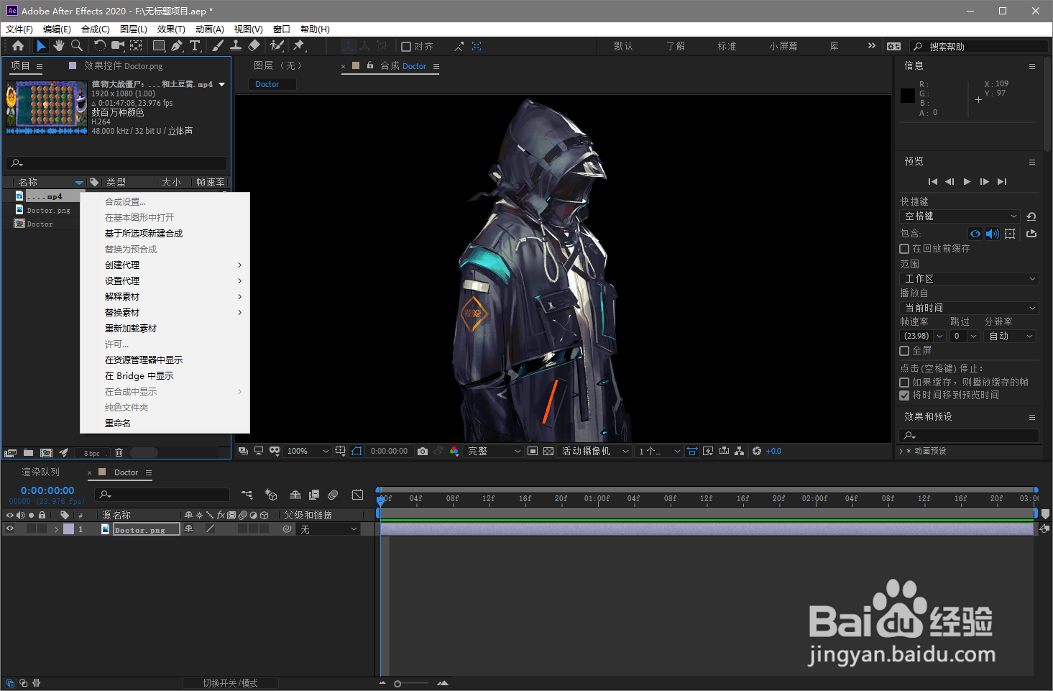
Task: Select the Pan Behind anchor point tool
Action: tap(136, 46)
